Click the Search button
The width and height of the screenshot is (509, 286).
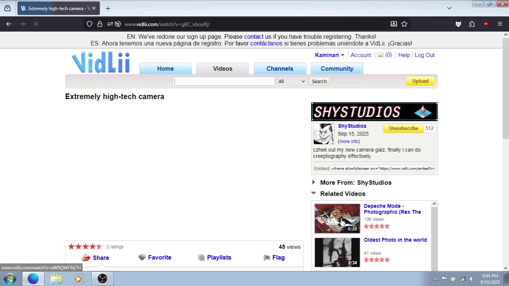[319, 81]
